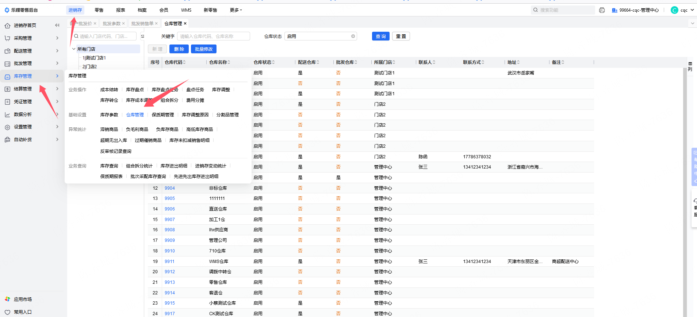The height and width of the screenshot is (317, 697).
Task: Focus the 搜索功能 search field
Action: 563,10
